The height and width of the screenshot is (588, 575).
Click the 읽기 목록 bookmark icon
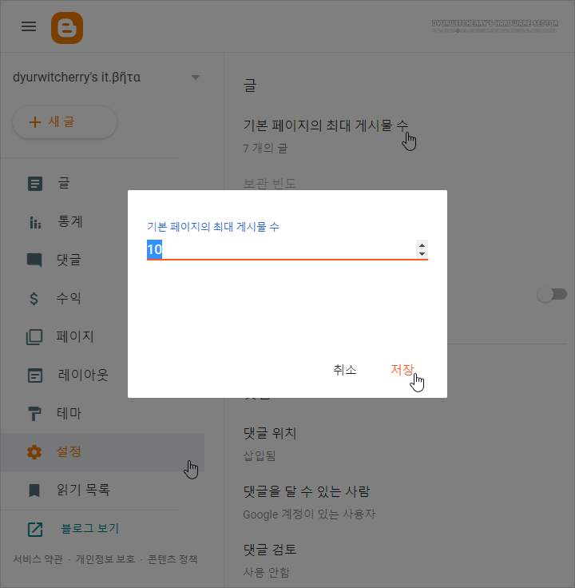click(x=34, y=491)
